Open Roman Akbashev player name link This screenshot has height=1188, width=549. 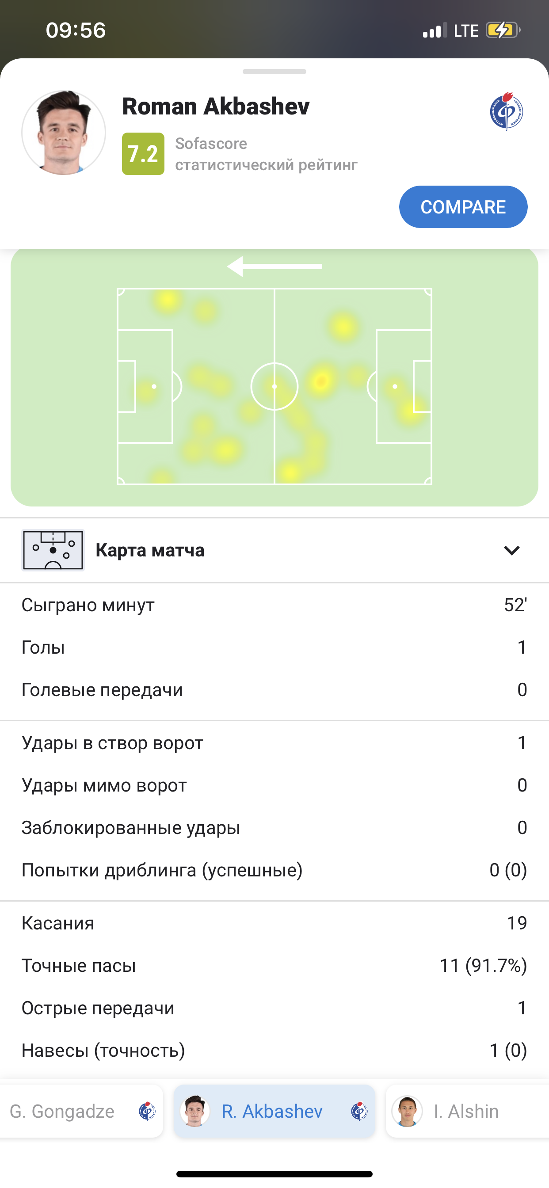pyautogui.click(x=215, y=107)
